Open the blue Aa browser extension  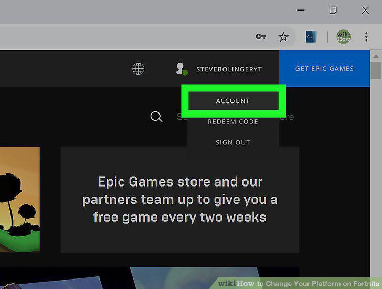[311, 37]
